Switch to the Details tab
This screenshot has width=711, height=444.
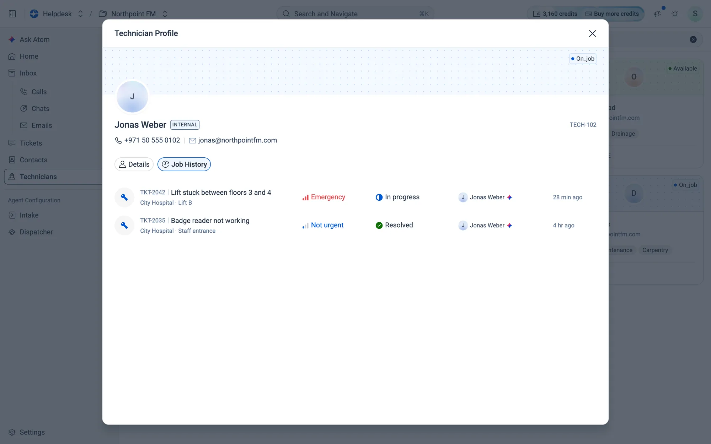[134, 164]
